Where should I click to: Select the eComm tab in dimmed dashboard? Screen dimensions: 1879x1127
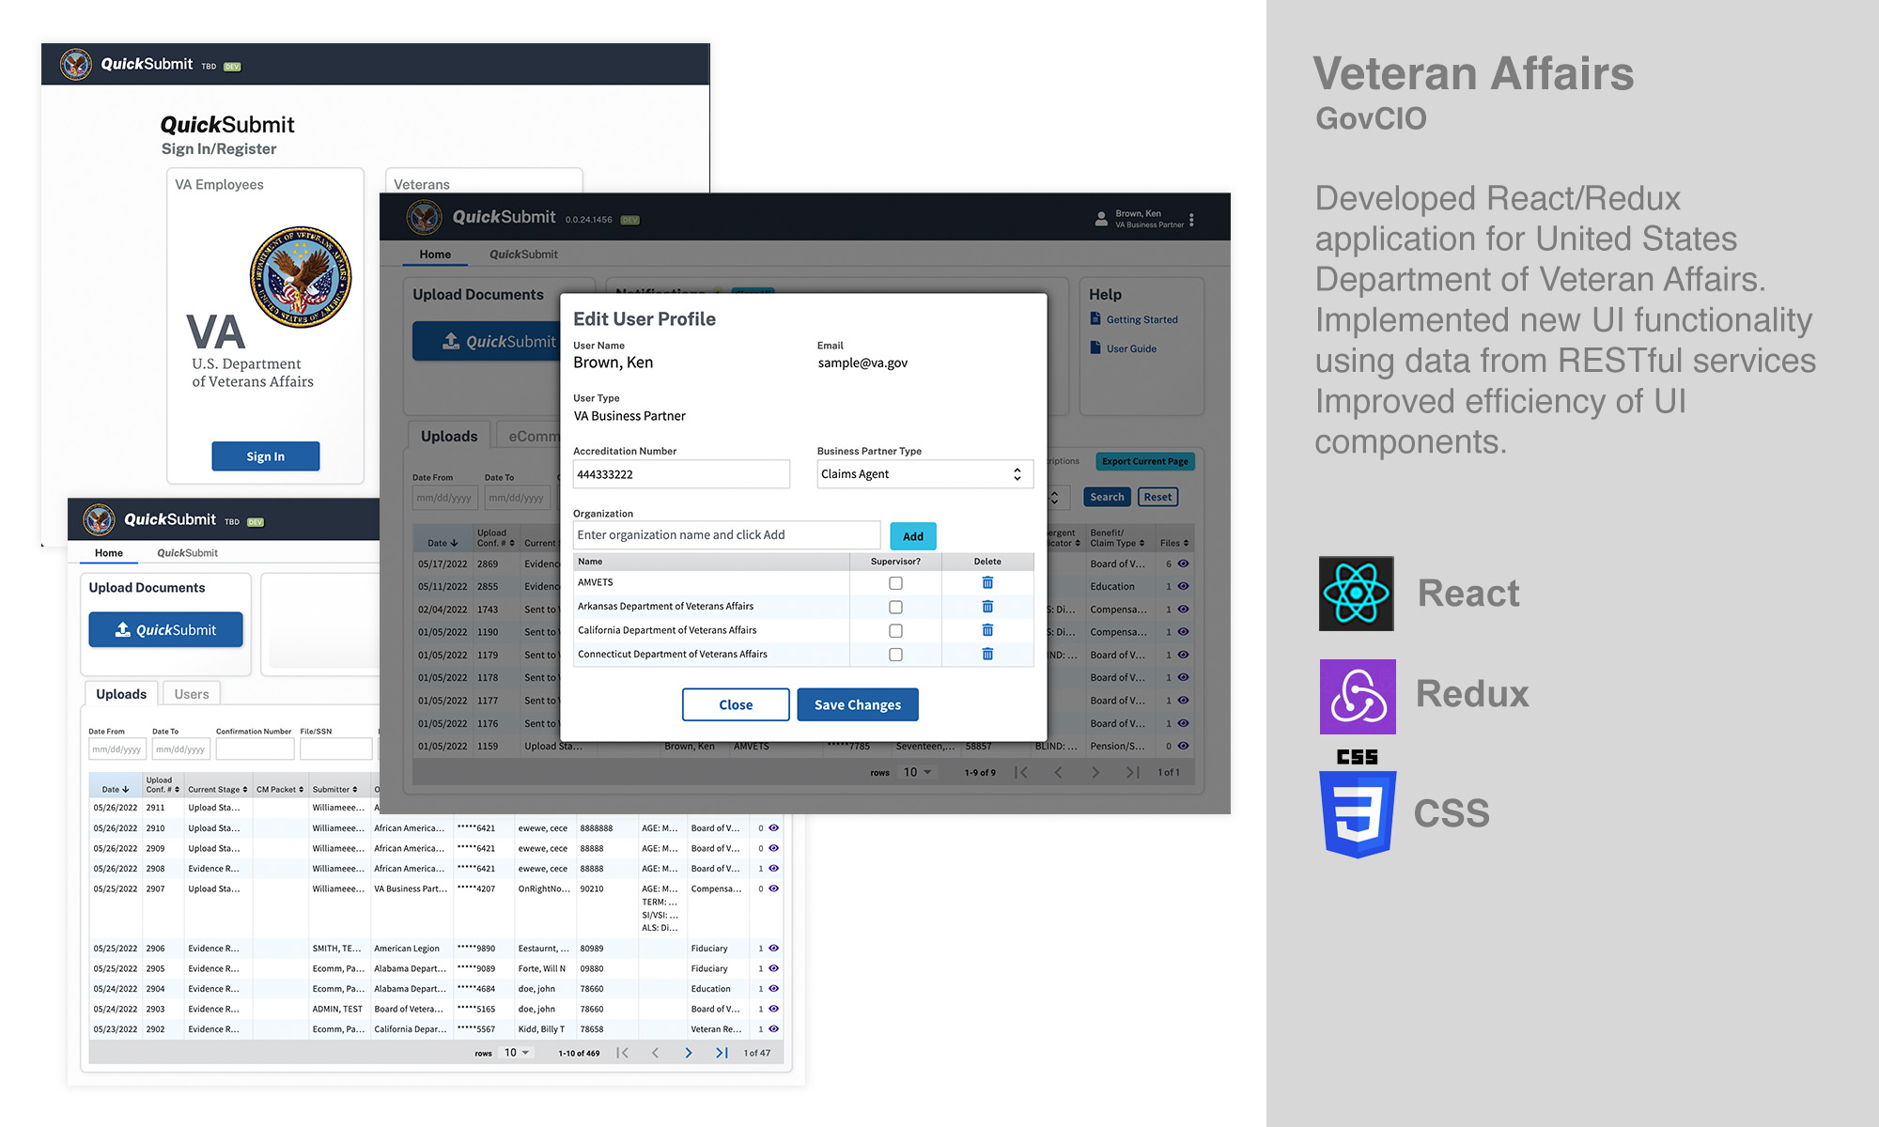click(532, 436)
